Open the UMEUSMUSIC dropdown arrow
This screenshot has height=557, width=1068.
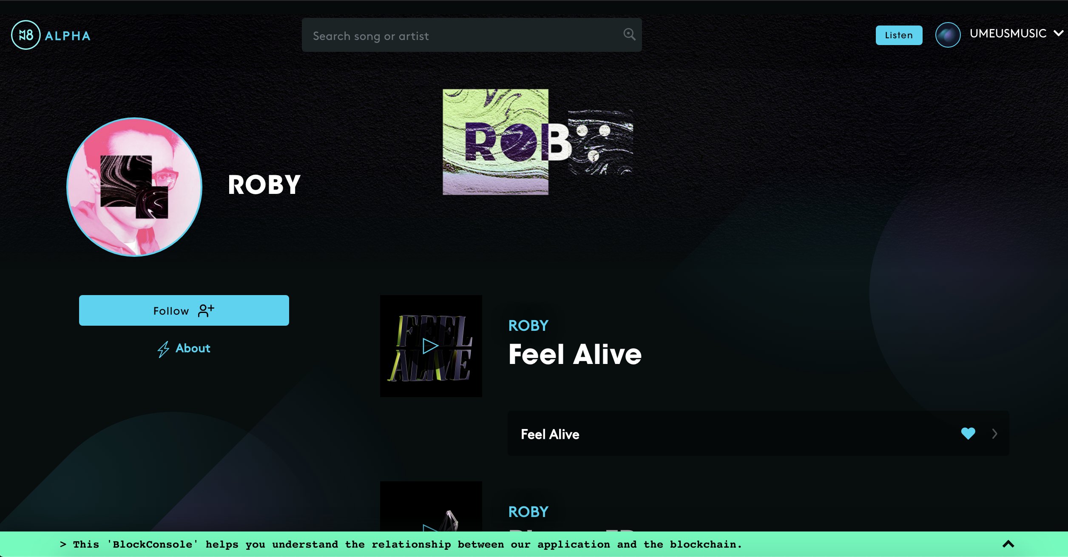[x=1059, y=34]
